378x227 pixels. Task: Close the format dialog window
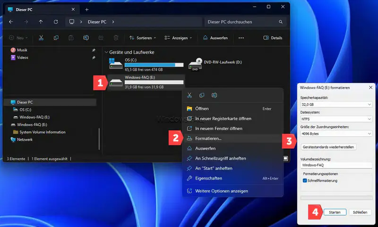pyautogui.click(x=370, y=88)
